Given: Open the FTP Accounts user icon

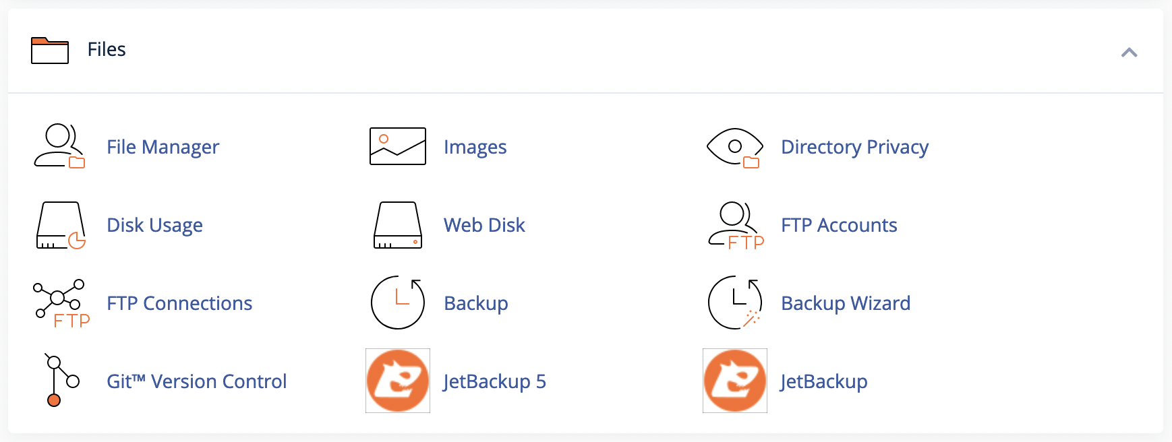Looking at the screenshot, I should (x=736, y=226).
